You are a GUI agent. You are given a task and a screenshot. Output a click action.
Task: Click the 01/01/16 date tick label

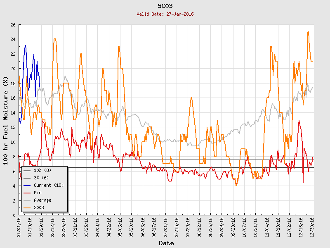coord(19,226)
